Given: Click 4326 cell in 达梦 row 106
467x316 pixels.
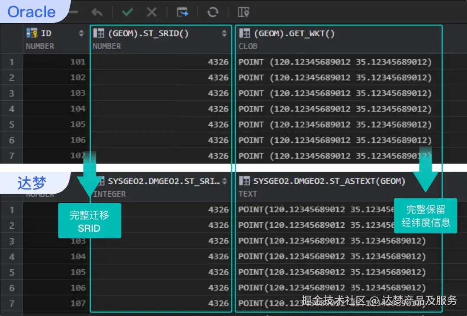Looking at the screenshot, I should click(161, 288).
